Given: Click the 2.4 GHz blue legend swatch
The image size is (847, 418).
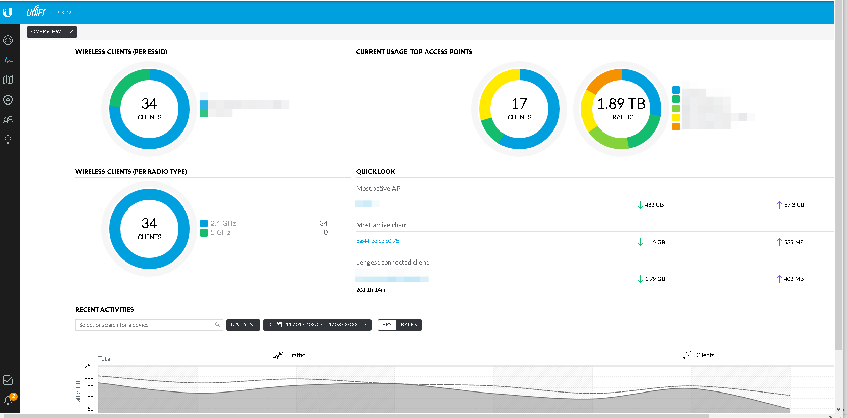Looking at the screenshot, I should coord(204,223).
